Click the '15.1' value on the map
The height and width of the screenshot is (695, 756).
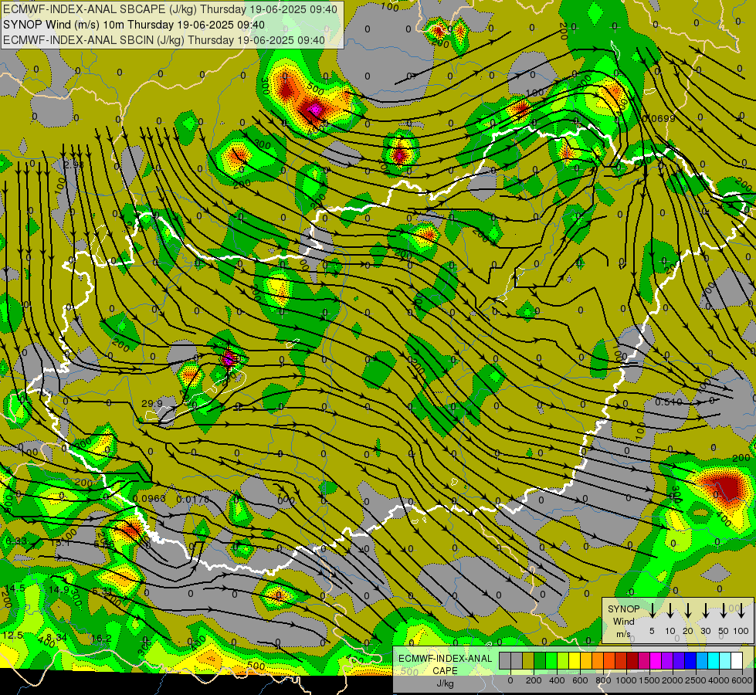click(59, 543)
